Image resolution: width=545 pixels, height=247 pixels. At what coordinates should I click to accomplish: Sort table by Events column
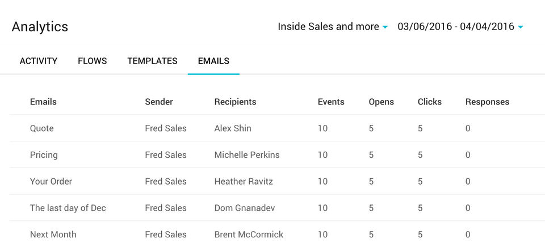(331, 102)
